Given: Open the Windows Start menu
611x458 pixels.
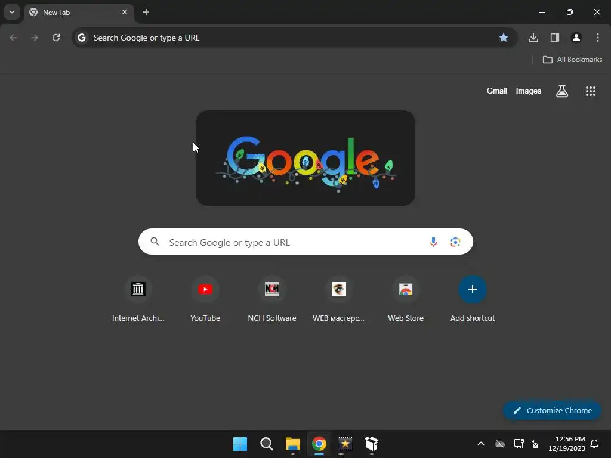Looking at the screenshot, I should click(240, 444).
